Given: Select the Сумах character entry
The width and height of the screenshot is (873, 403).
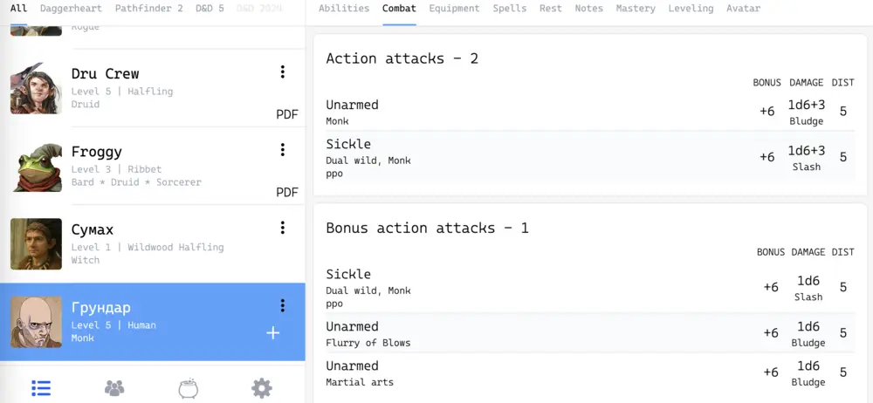Looking at the screenshot, I should [x=148, y=243].
